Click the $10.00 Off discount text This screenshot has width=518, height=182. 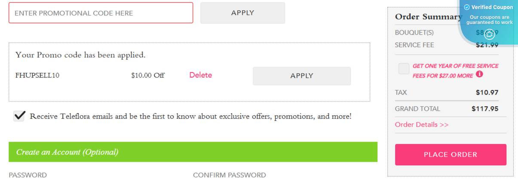coord(148,76)
